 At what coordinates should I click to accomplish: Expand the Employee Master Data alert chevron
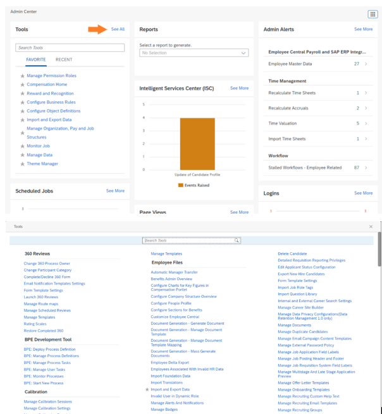click(366, 64)
